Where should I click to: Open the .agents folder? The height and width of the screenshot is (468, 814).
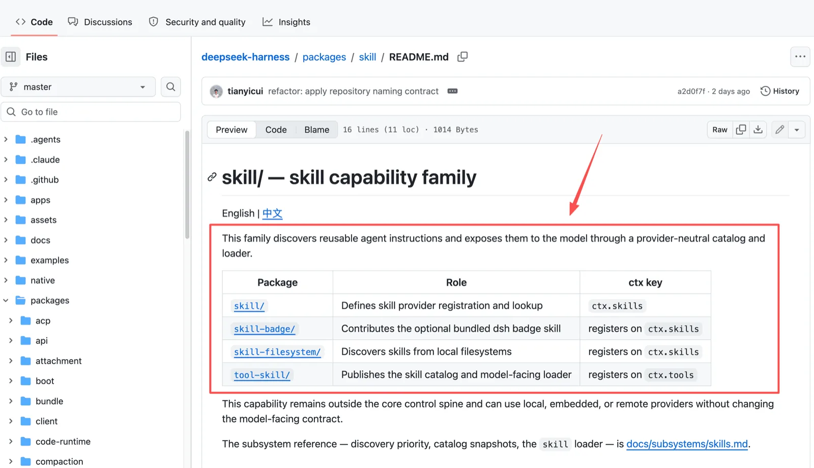(x=45, y=139)
